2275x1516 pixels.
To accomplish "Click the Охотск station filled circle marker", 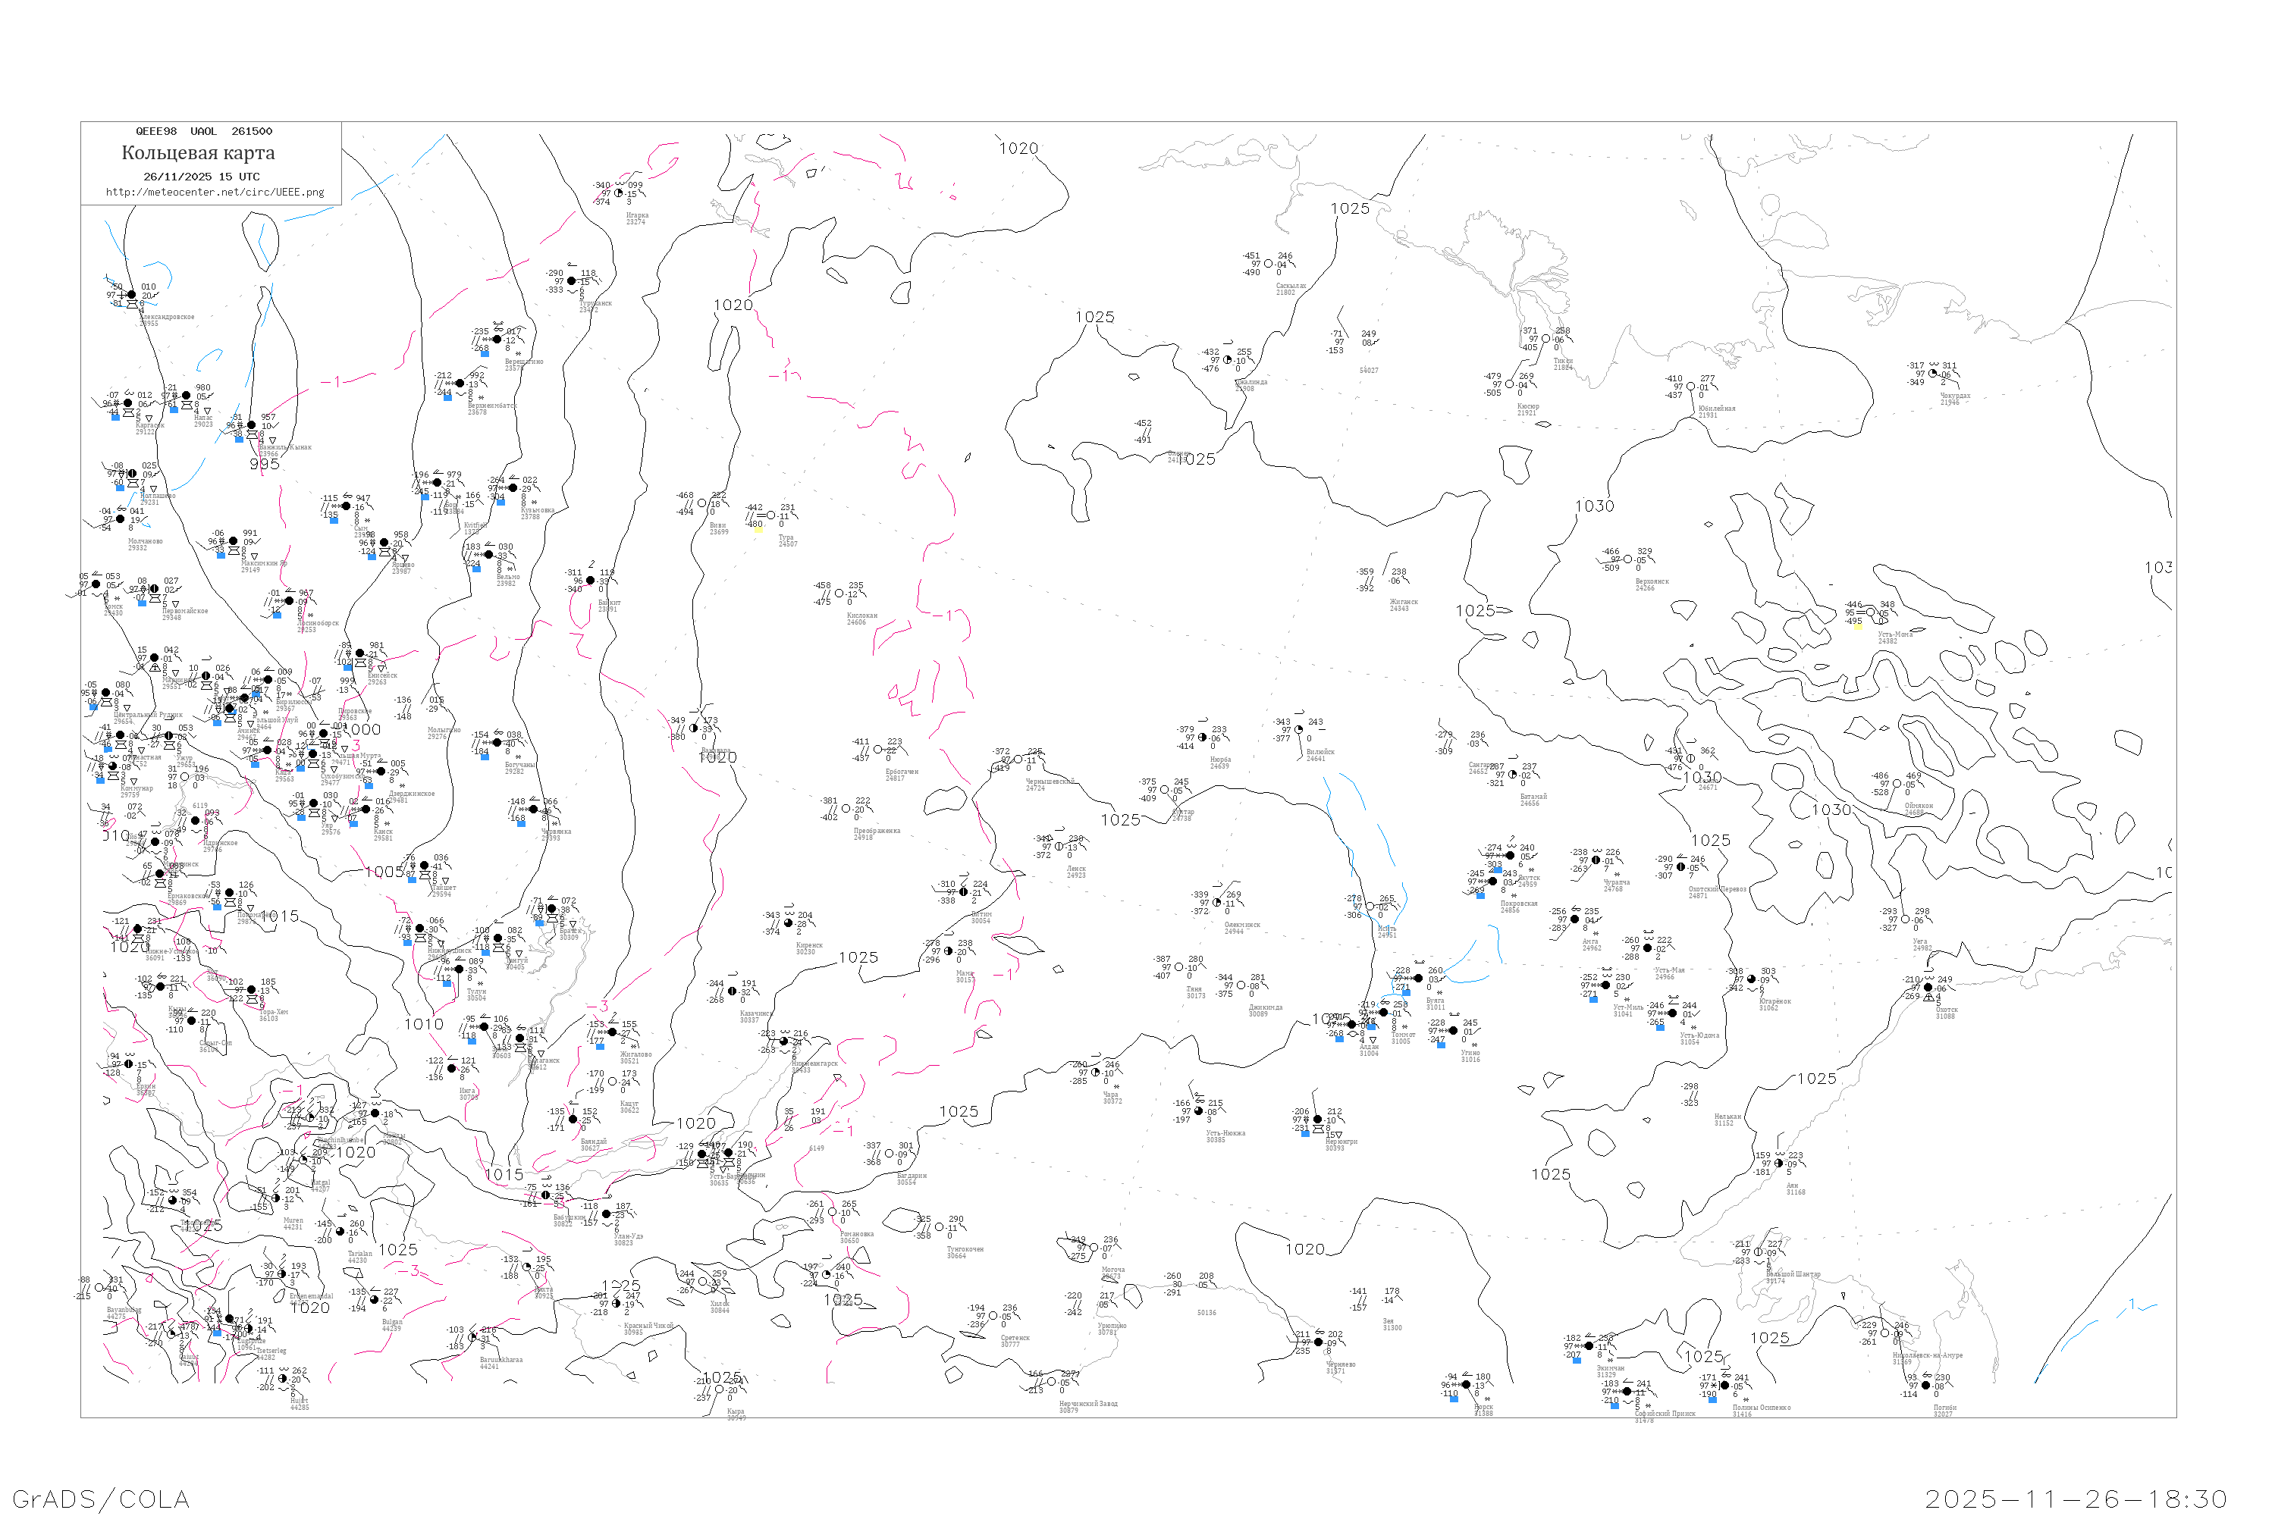I will tap(1928, 987).
